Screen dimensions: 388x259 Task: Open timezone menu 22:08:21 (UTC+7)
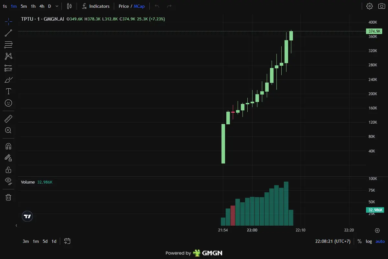tap(333, 241)
